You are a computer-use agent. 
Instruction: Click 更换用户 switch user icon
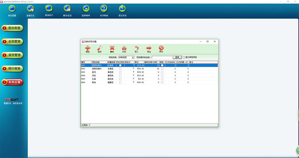click(49, 9)
